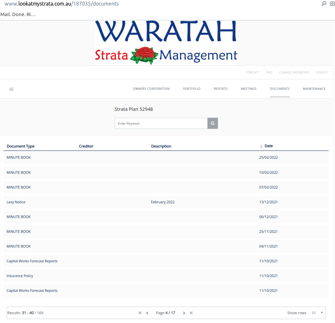
Task: Open the Maintenance menu
Action: [x=314, y=89]
